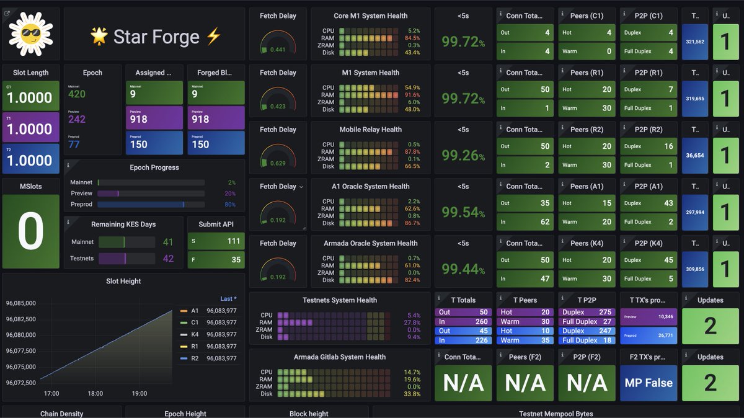Click the info icon on Peers (A1)
This screenshot has height=418, width=744.
tap(562, 184)
